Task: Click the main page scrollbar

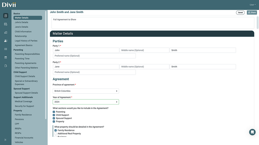Action: [x=258, y=23]
